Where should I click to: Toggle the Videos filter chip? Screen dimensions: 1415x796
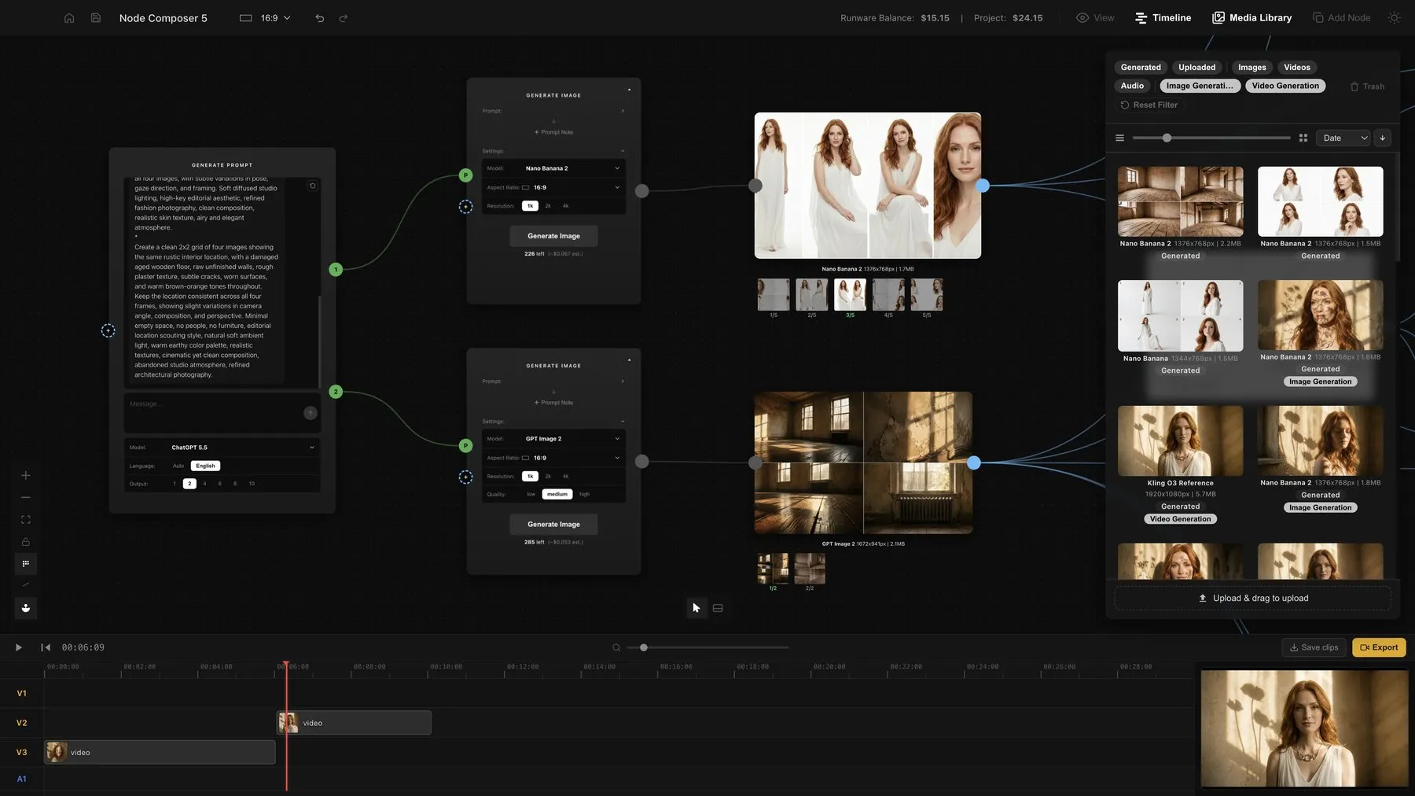[x=1296, y=67]
